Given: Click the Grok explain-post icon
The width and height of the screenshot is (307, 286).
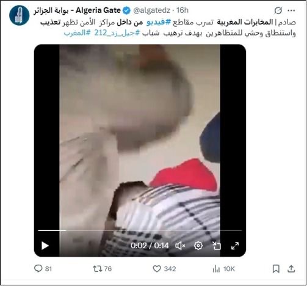Looking at the screenshot, I should coord(278,10).
